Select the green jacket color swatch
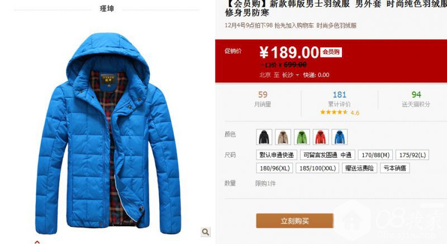Image resolution: width=447 pixels, height=244 pixels. click(302, 137)
